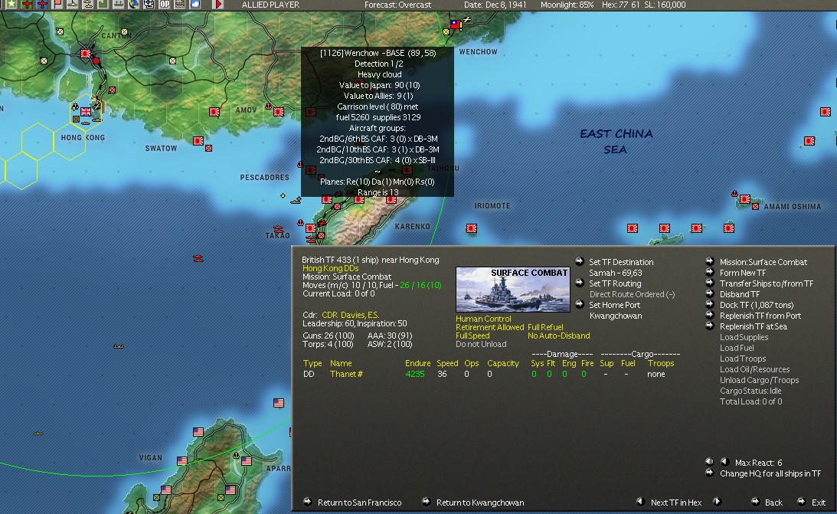The image size is (837, 514).
Task: Click the Speed column header
Action: pos(447,363)
